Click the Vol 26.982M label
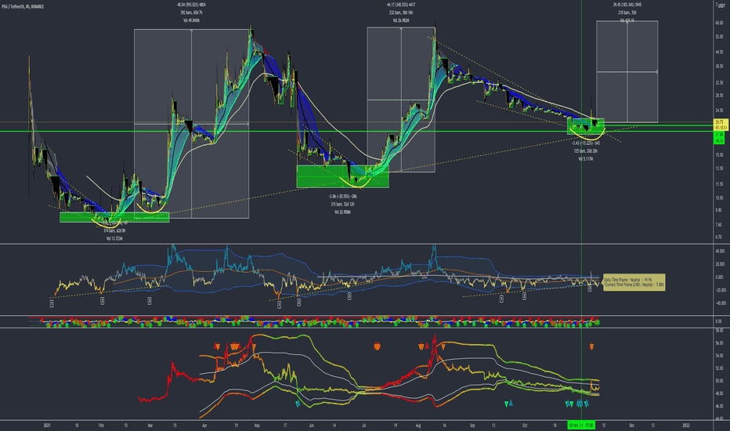This screenshot has height=431, width=730. [401, 20]
